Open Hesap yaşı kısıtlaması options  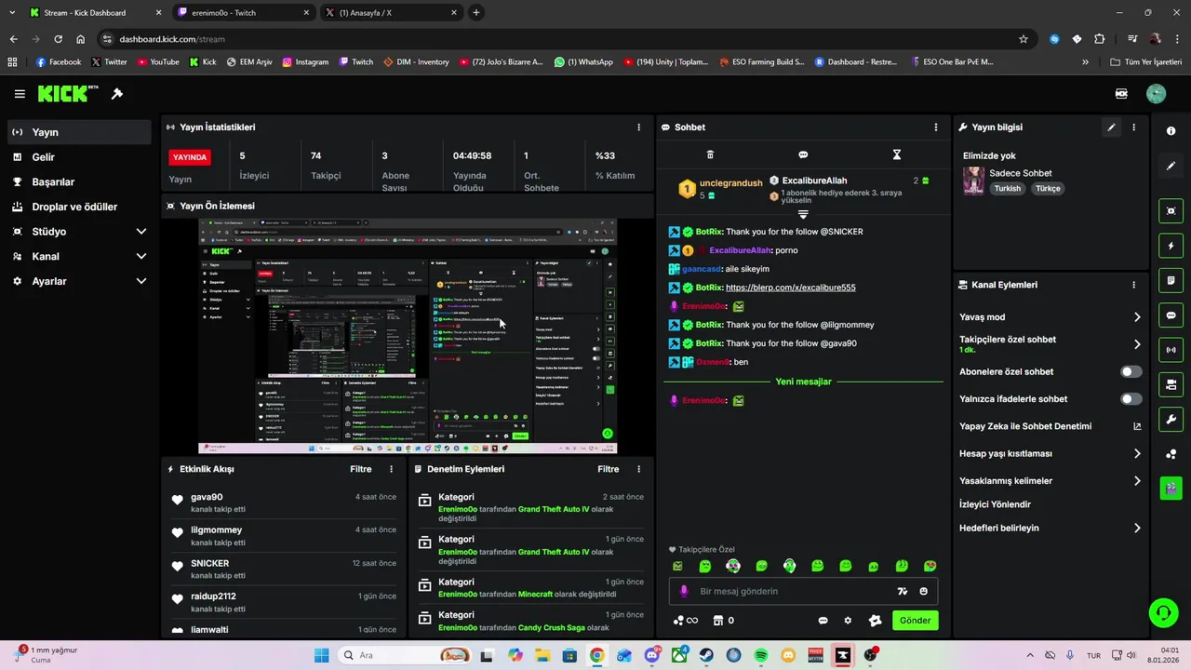tap(1137, 454)
